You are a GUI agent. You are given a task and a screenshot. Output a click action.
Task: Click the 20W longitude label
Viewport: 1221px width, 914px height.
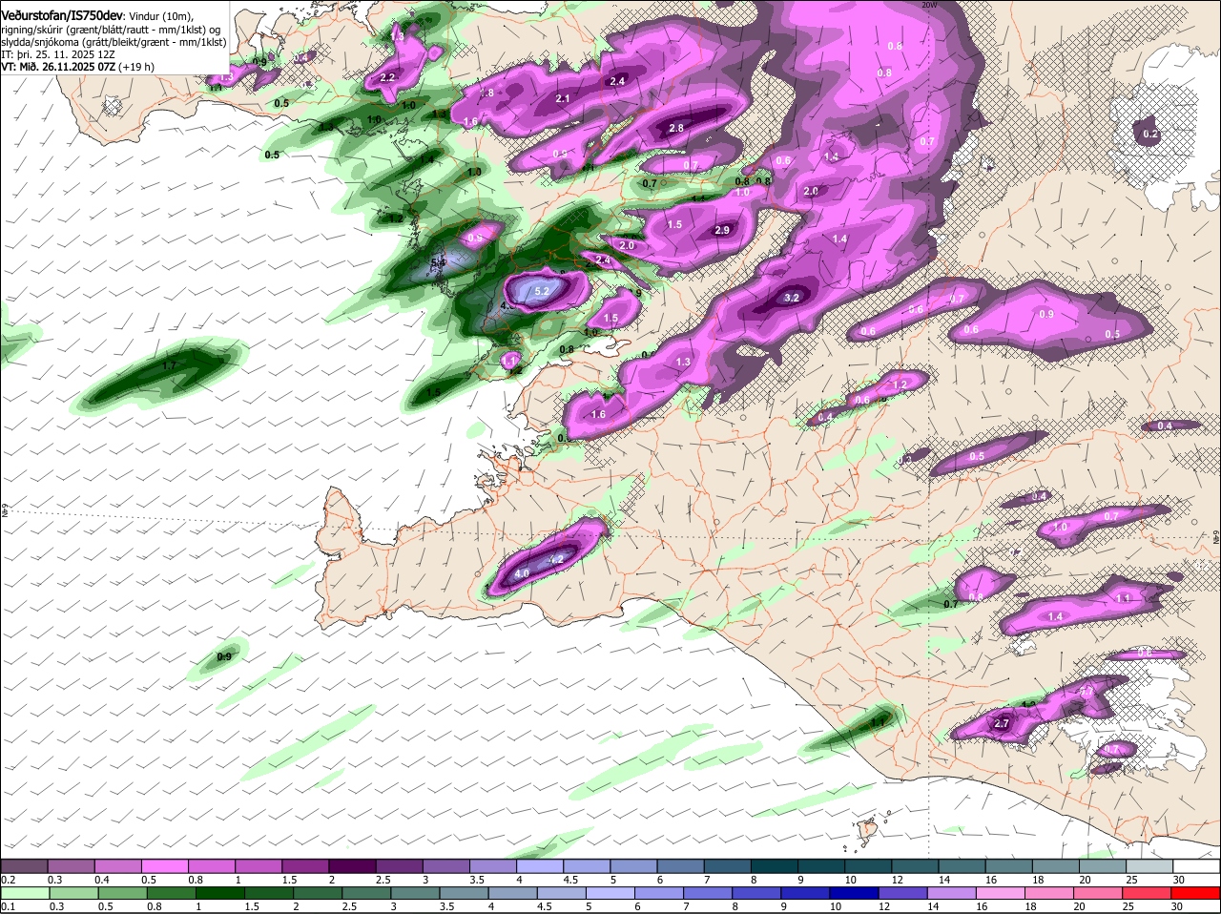tap(929, 5)
